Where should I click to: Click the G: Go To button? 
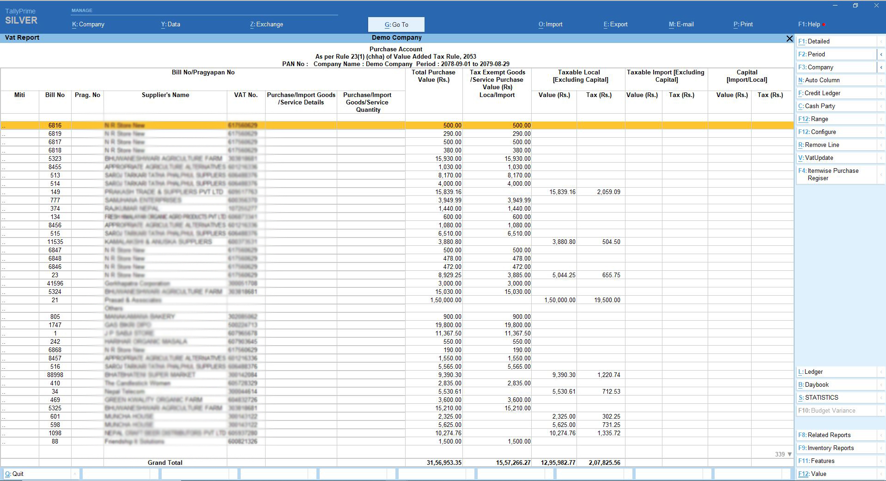396,24
